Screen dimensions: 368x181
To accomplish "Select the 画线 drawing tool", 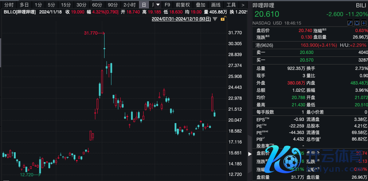I will pos(216,5).
